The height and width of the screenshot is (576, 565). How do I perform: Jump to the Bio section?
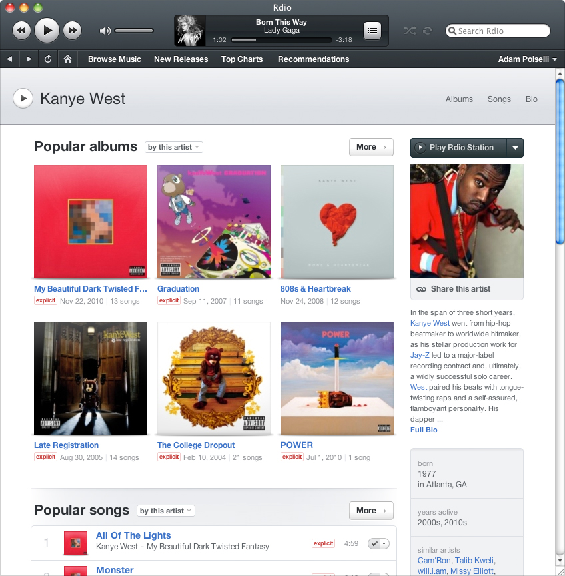531,99
